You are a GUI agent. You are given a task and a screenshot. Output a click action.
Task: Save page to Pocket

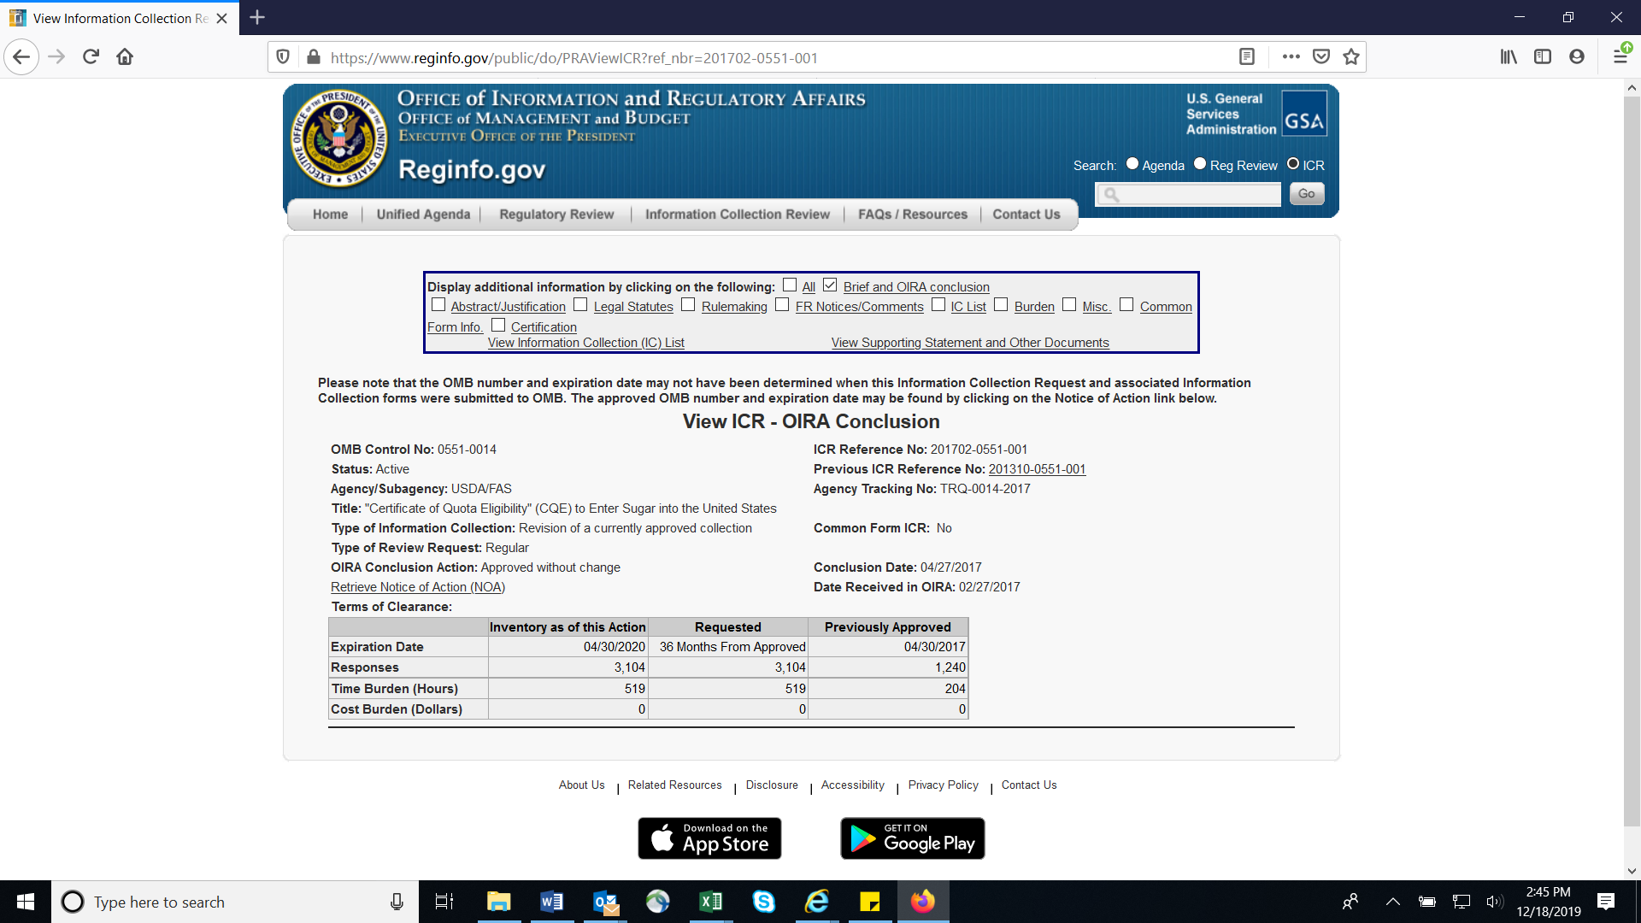point(1321,57)
